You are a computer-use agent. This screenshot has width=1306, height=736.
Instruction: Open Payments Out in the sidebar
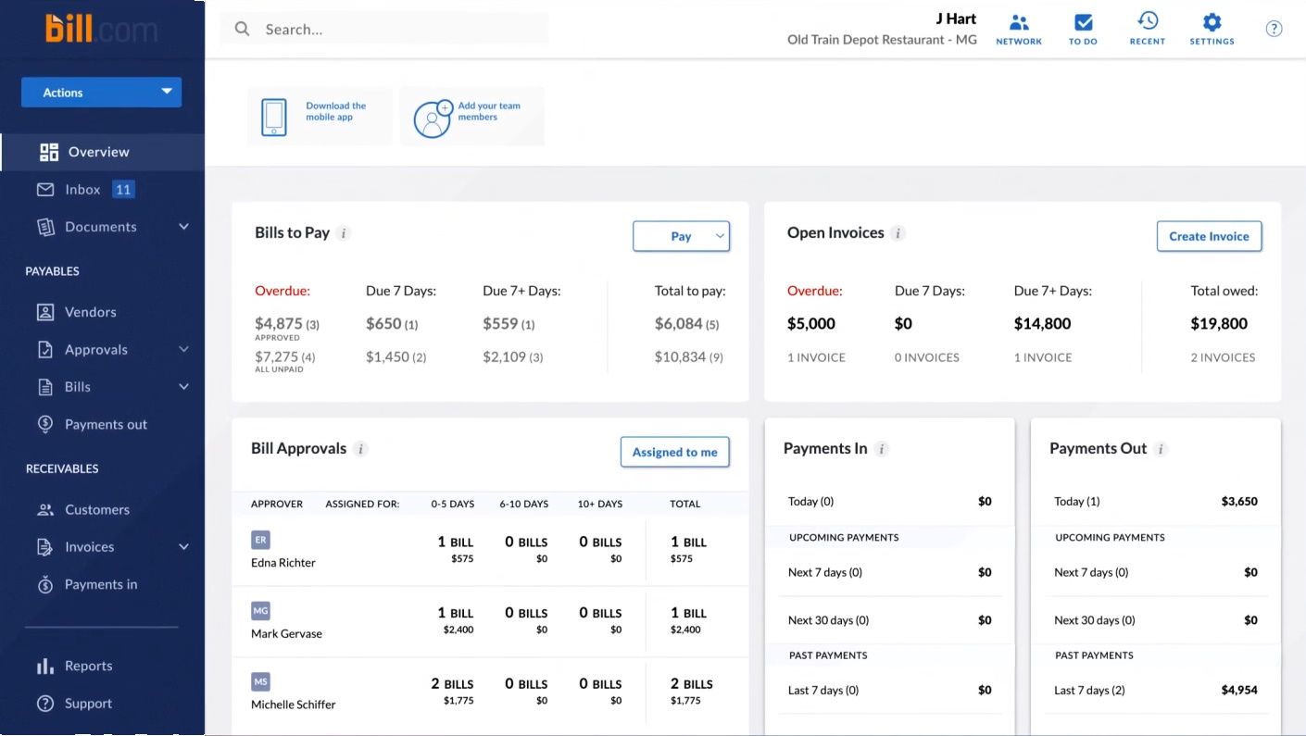click(105, 424)
